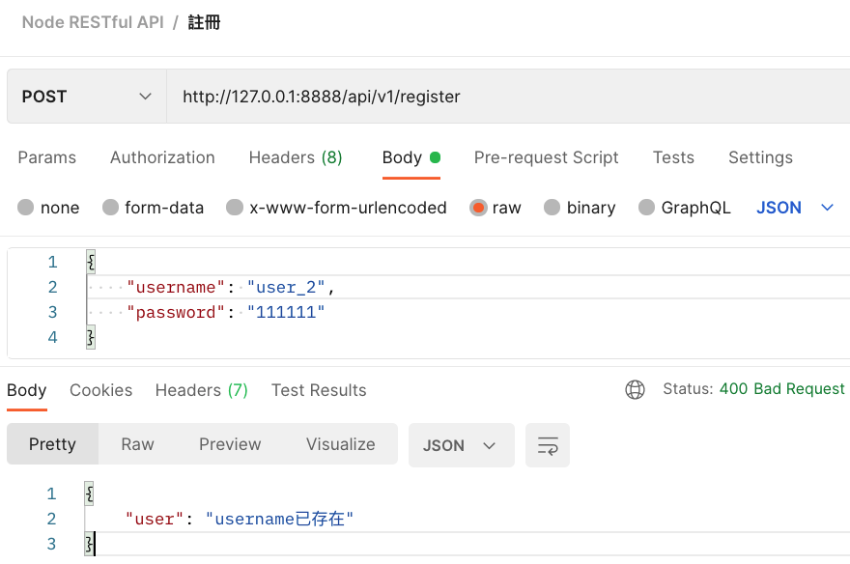
Task: Choose x-www-form-urlencoded body type
Action: point(235,207)
